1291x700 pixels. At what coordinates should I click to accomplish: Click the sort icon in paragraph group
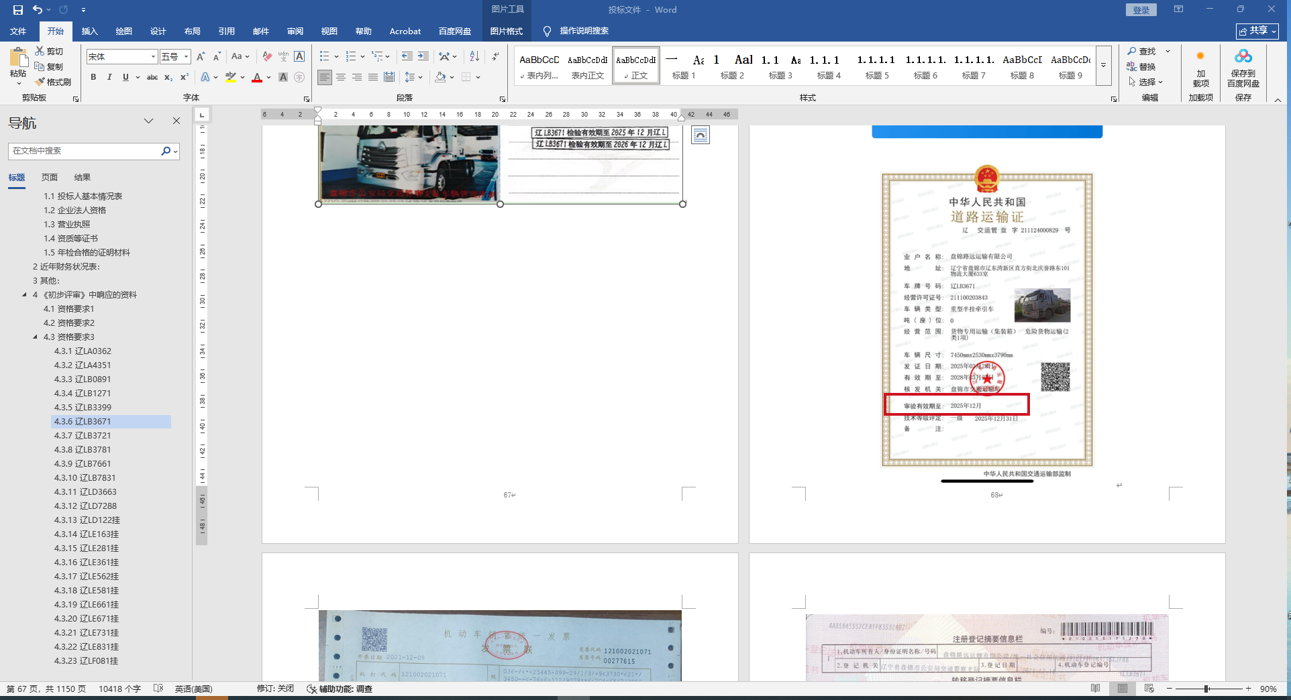[474, 56]
